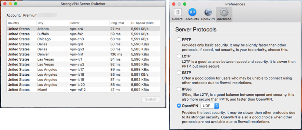Close the StrongVPN Server Switcher window
Viewport: 302px width, 130px height.
5,4
